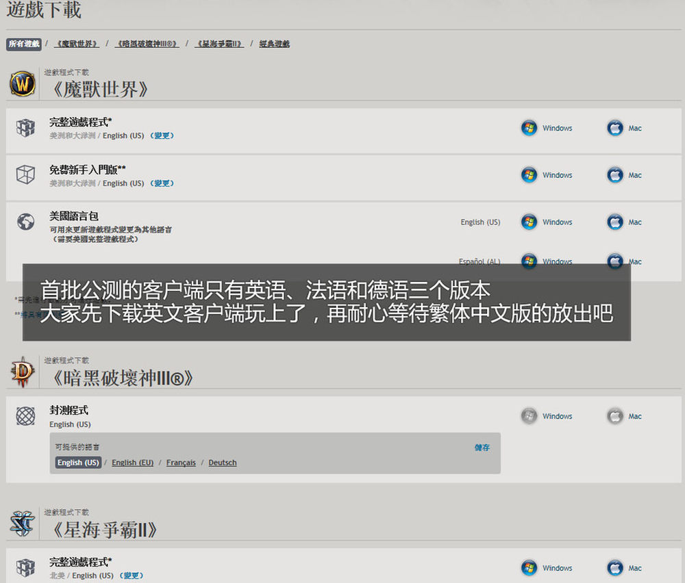Download the English (US) language pack for Mac

624,222
